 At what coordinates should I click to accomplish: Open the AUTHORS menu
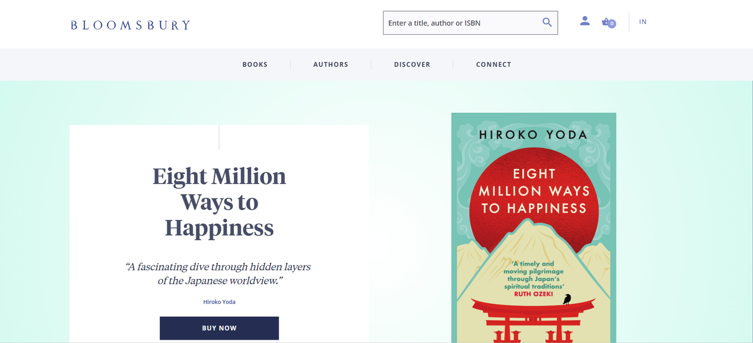click(x=330, y=64)
